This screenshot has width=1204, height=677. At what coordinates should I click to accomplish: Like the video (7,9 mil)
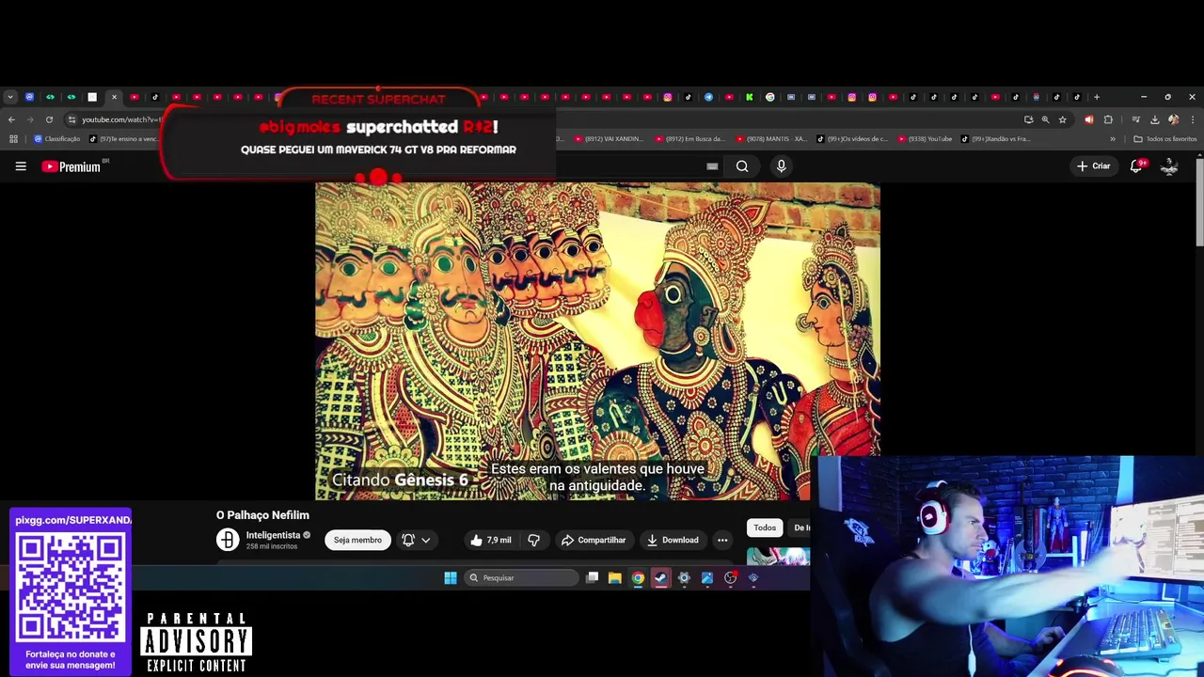coord(494,541)
